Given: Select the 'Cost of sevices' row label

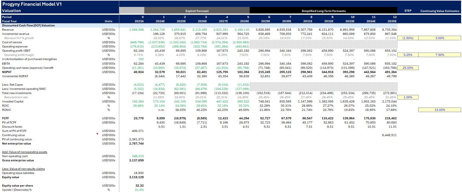Looking at the screenshot, I should point(12,42).
